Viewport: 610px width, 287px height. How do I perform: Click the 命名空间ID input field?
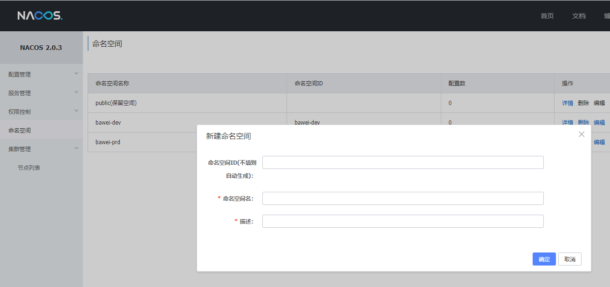(x=403, y=162)
